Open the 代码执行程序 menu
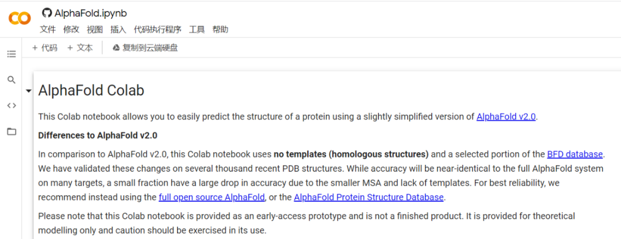This screenshot has width=621, height=239. coord(158,30)
